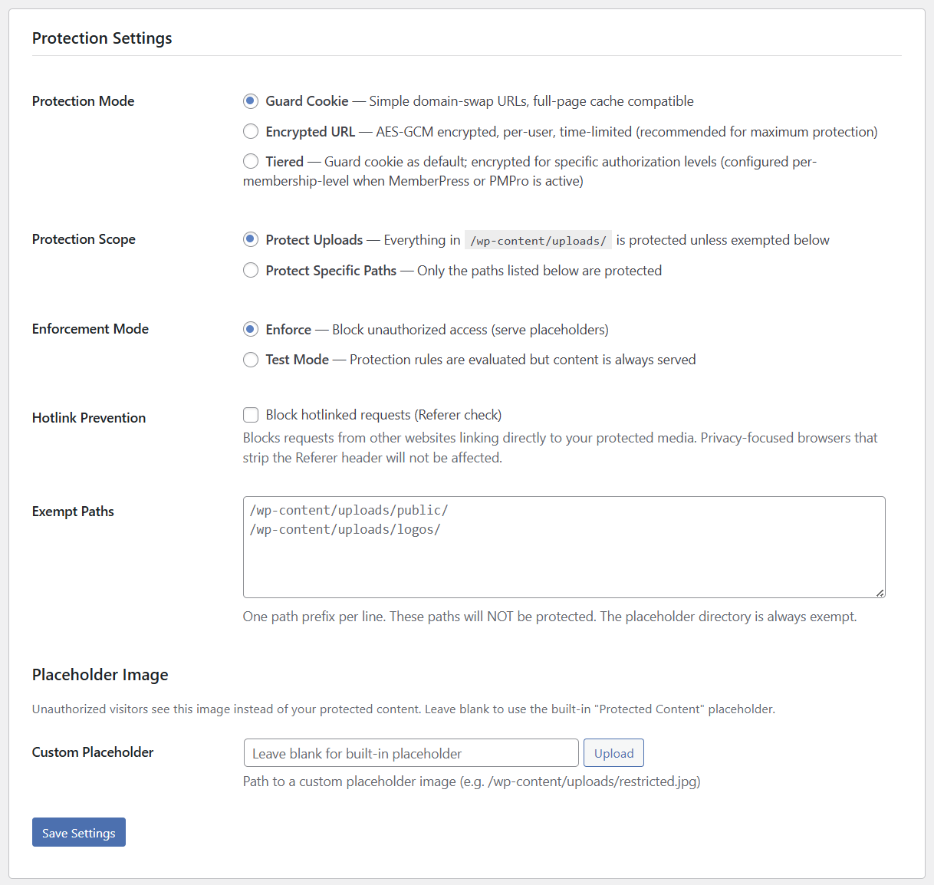Image resolution: width=934 pixels, height=885 pixels.
Task: Click the resize handle of the Exempt Paths textarea
Action: 880,592
